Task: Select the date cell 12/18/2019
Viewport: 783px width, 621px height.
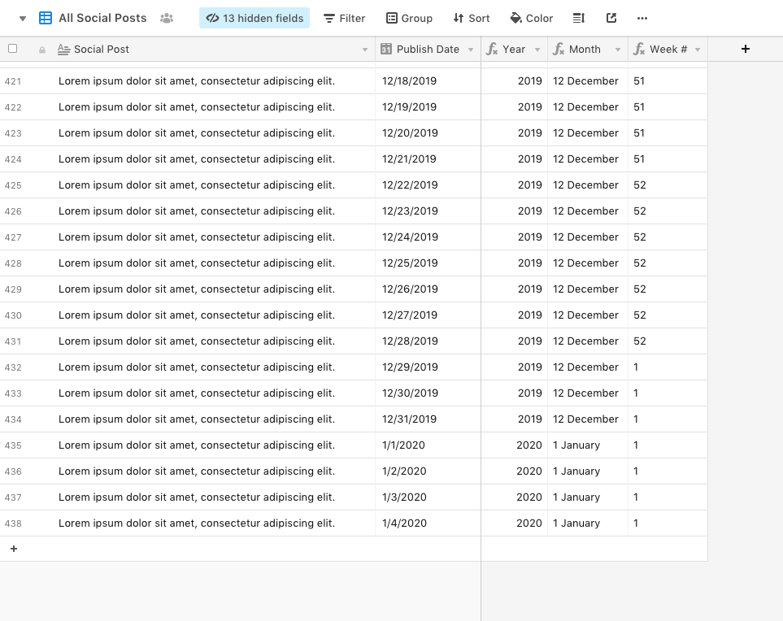Action: pos(428,80)
